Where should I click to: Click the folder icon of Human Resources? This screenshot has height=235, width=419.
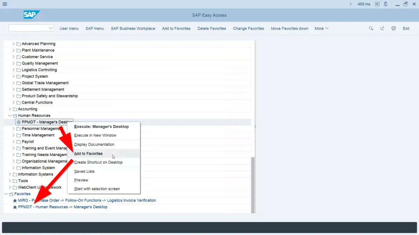[15, 116]
